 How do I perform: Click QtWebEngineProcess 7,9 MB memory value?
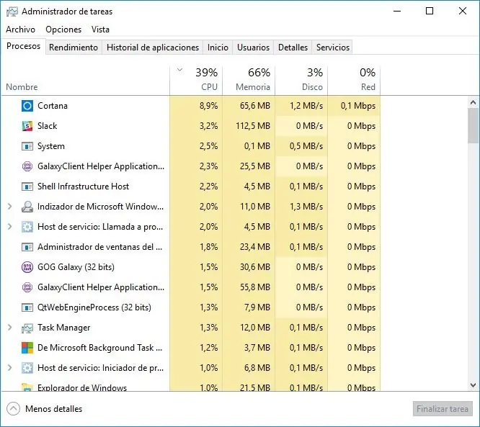257,307
